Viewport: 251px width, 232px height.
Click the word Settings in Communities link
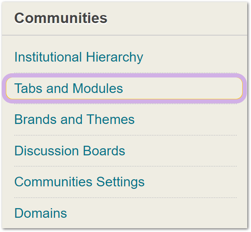pos(120,182)
